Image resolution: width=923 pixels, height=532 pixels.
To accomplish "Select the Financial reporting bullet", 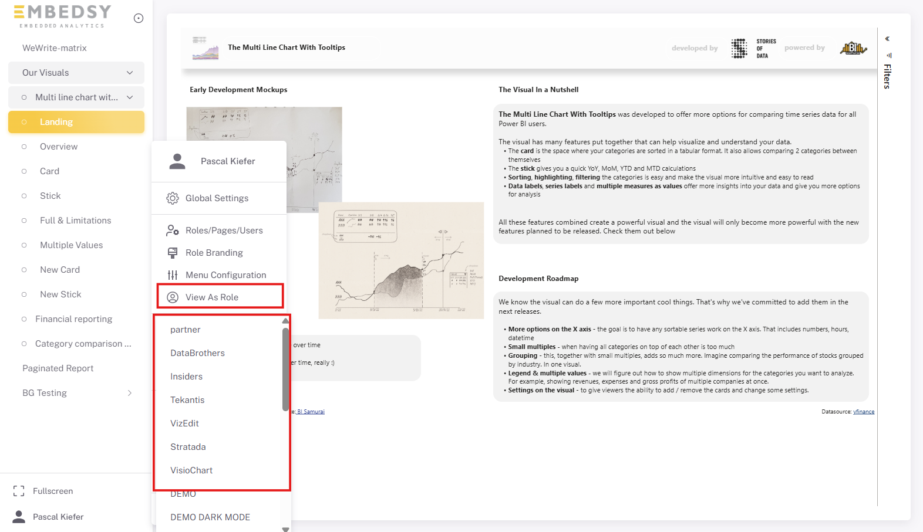I will coord(24,319).
